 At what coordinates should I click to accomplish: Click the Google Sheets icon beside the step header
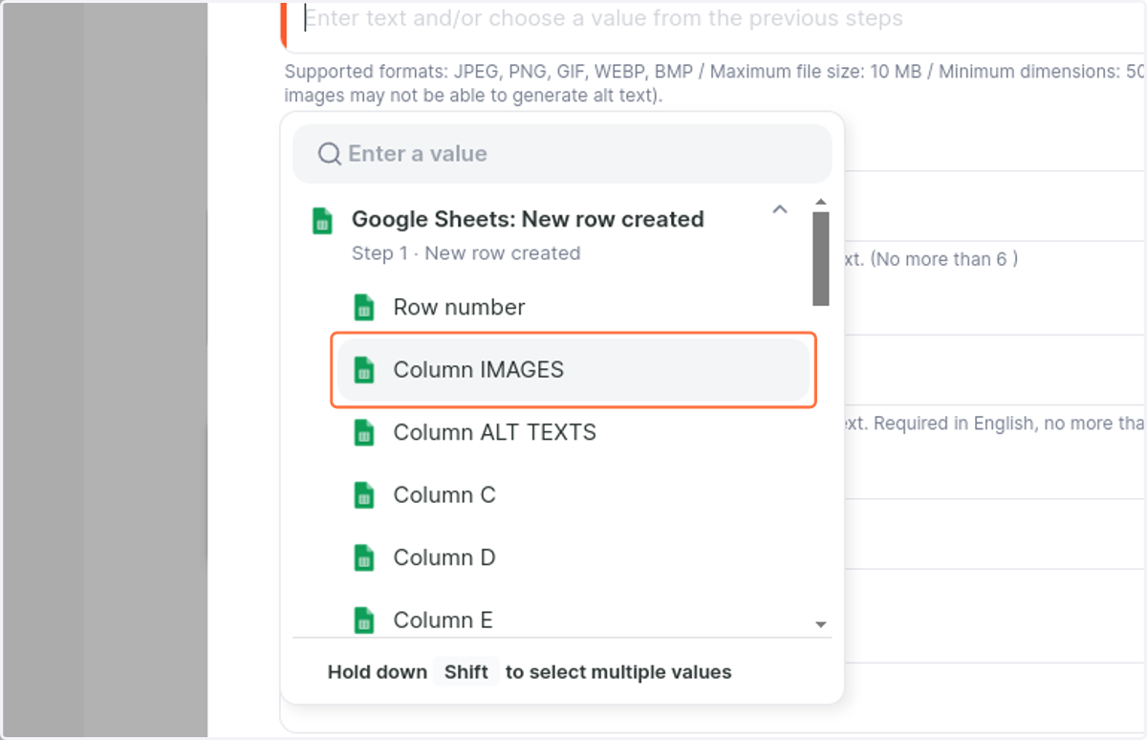click(323, 221)
